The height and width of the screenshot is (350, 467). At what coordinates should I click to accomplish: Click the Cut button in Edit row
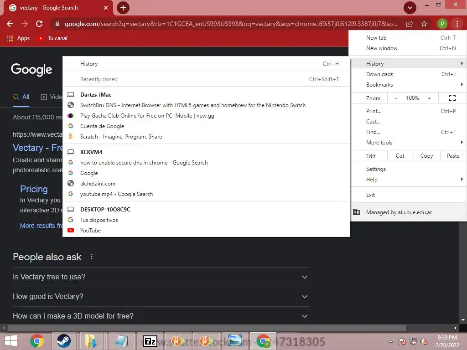[400, 156]
